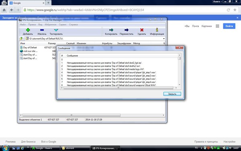
Task: Click the Удалить (Delete) red X icon
Action: click(x=142, y=30)
